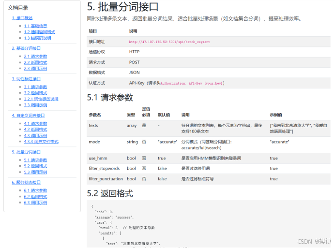335x248 pixels.
Task: Click the '5.2 返回格式' section heading
Action: (110, 193)
